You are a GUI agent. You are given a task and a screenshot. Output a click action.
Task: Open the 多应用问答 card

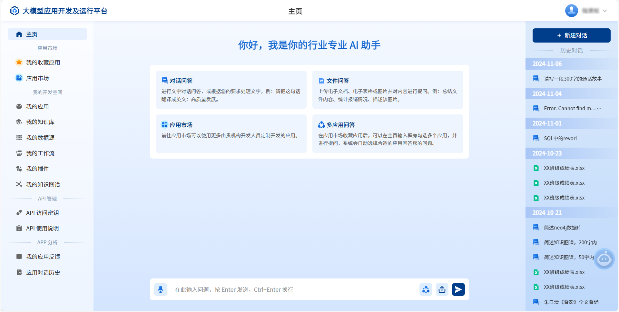coord(388,134)
